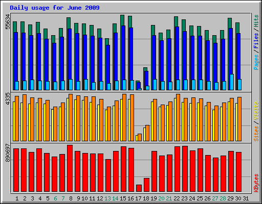Select green weekend day 28 label

point(223,198)
